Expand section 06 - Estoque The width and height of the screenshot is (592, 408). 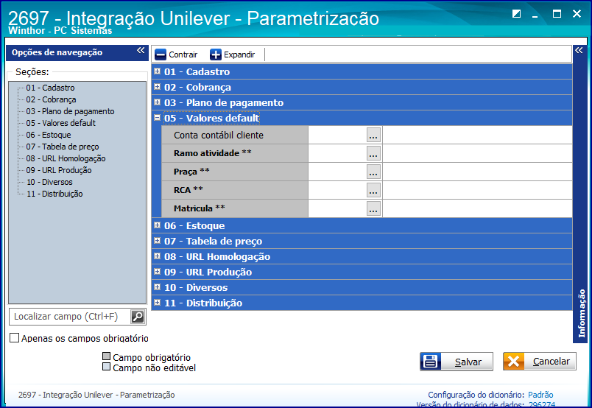click(x=158, y=225)
